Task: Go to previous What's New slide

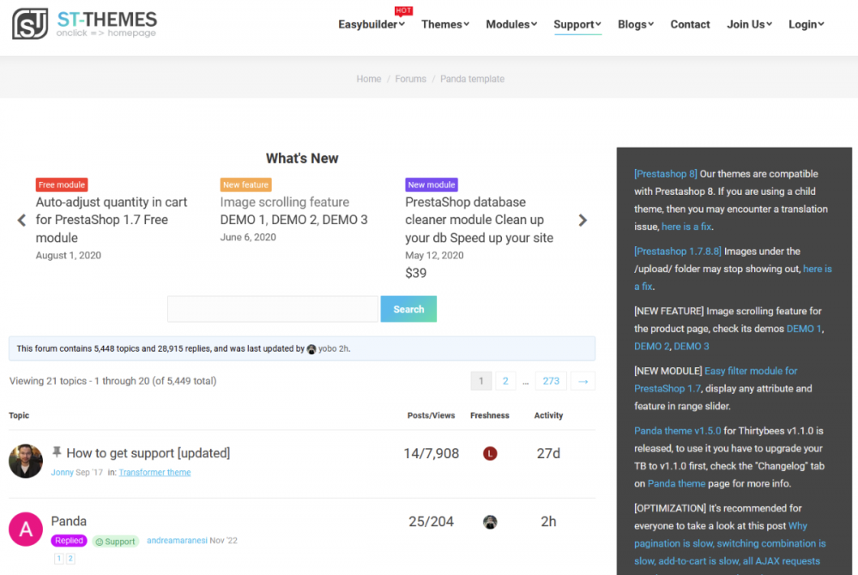Action: [x=22, y=221]
